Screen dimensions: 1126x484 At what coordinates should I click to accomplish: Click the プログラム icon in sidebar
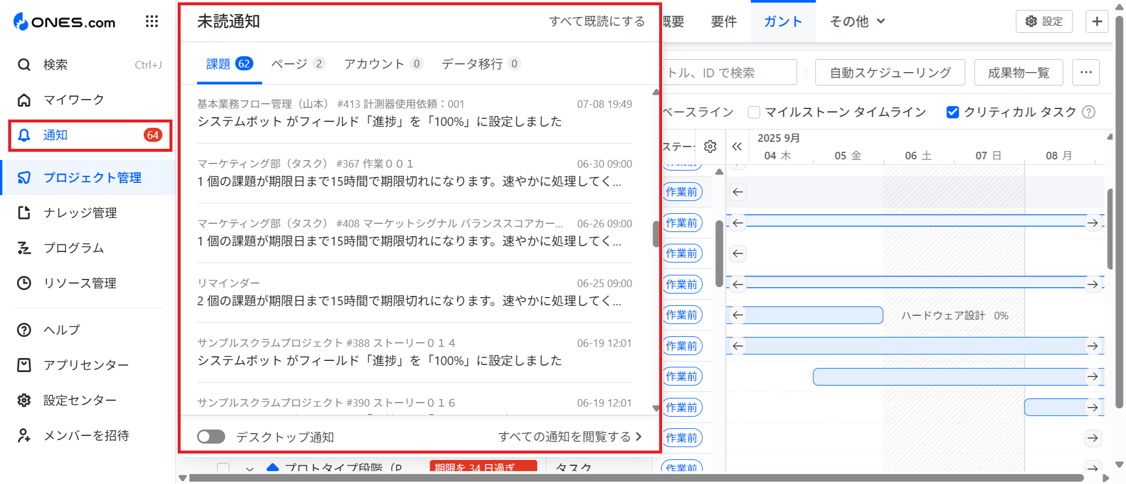point(24,248)
